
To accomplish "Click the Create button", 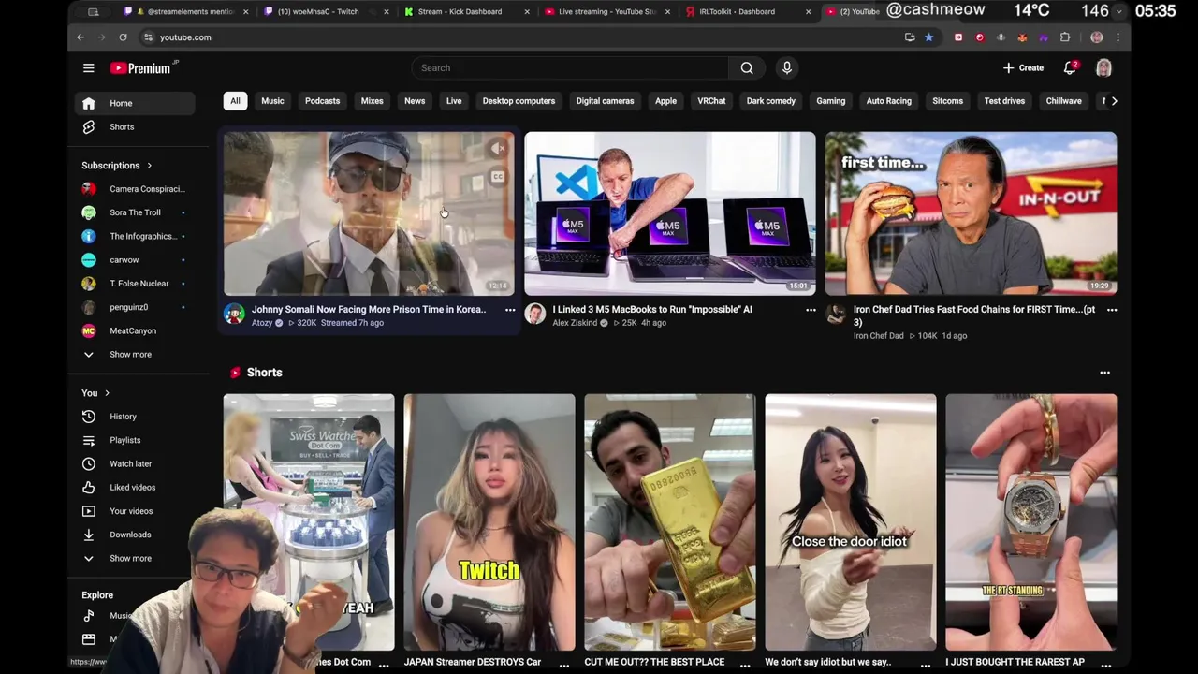I will click(x=1023, y=67).
